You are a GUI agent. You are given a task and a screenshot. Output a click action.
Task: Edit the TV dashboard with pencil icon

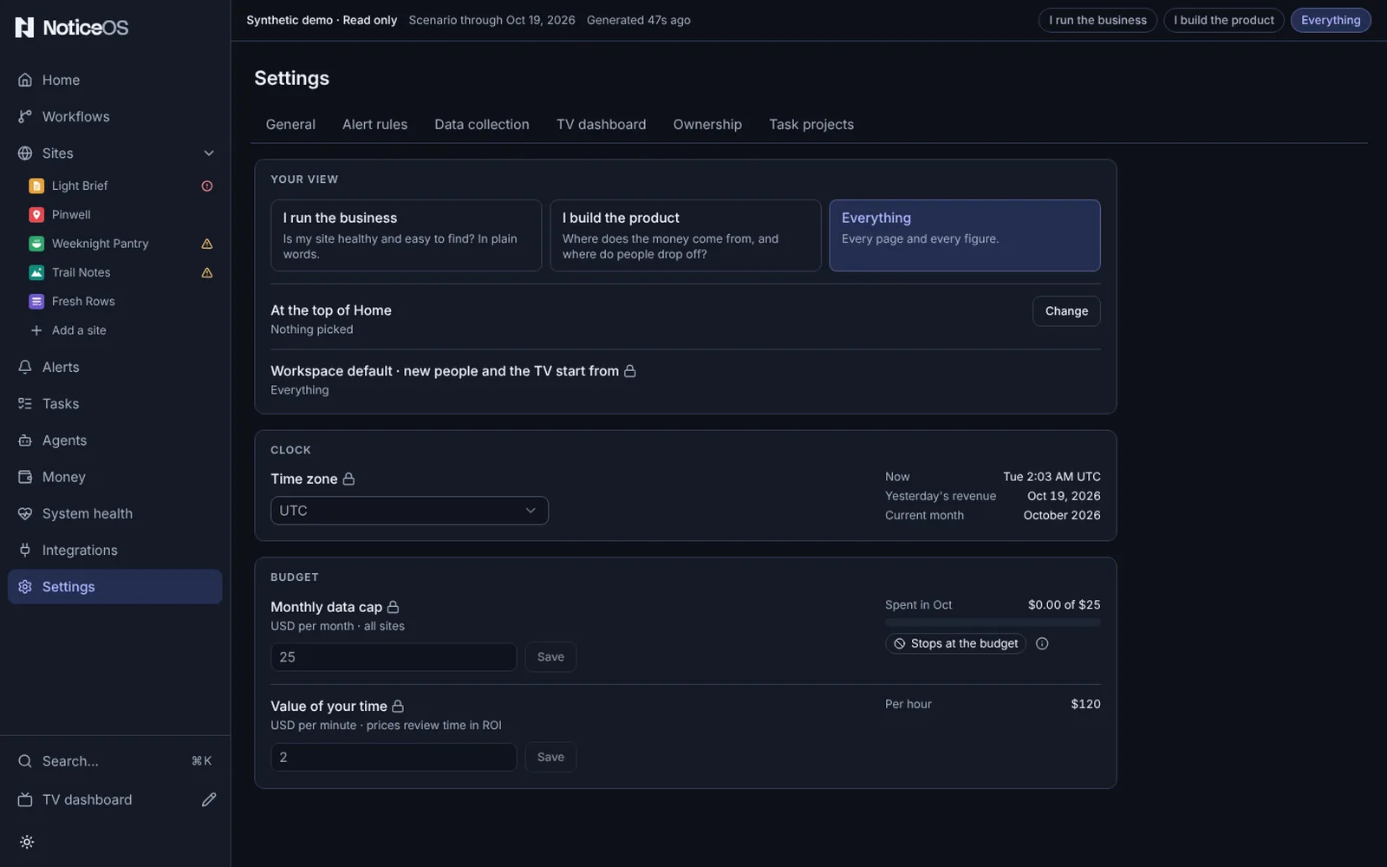coord(209,799)
